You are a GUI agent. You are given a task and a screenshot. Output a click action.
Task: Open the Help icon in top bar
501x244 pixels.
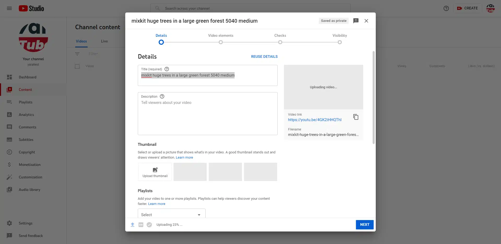pos(446,8)
